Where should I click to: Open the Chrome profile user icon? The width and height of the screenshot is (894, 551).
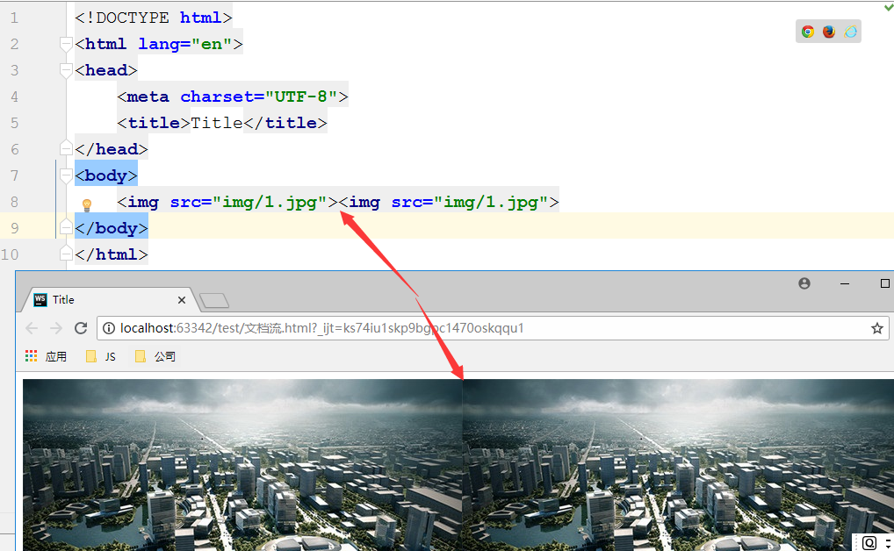804,283
